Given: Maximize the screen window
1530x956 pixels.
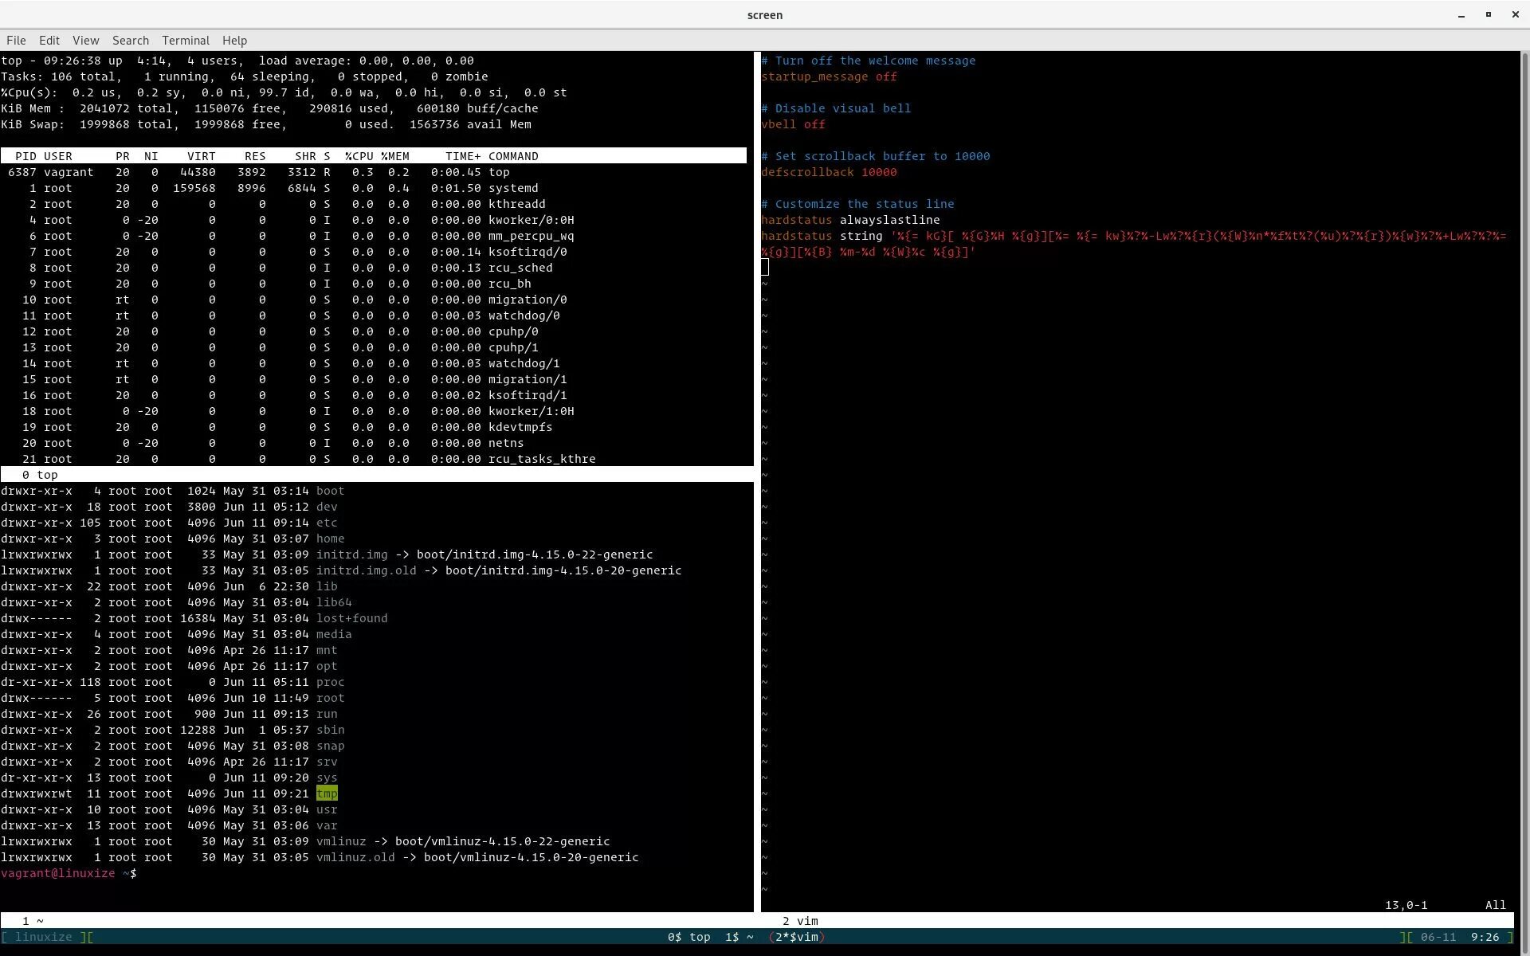Looking at the screenshot, I should click(x=1488, y=15).
